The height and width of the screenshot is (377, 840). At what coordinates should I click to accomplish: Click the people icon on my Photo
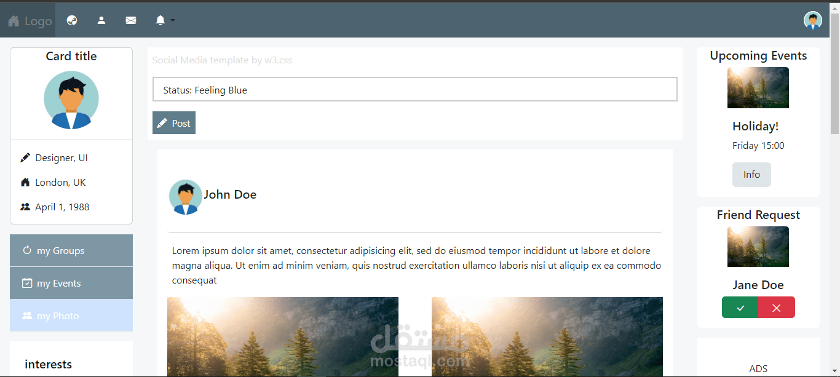point(27,315)
